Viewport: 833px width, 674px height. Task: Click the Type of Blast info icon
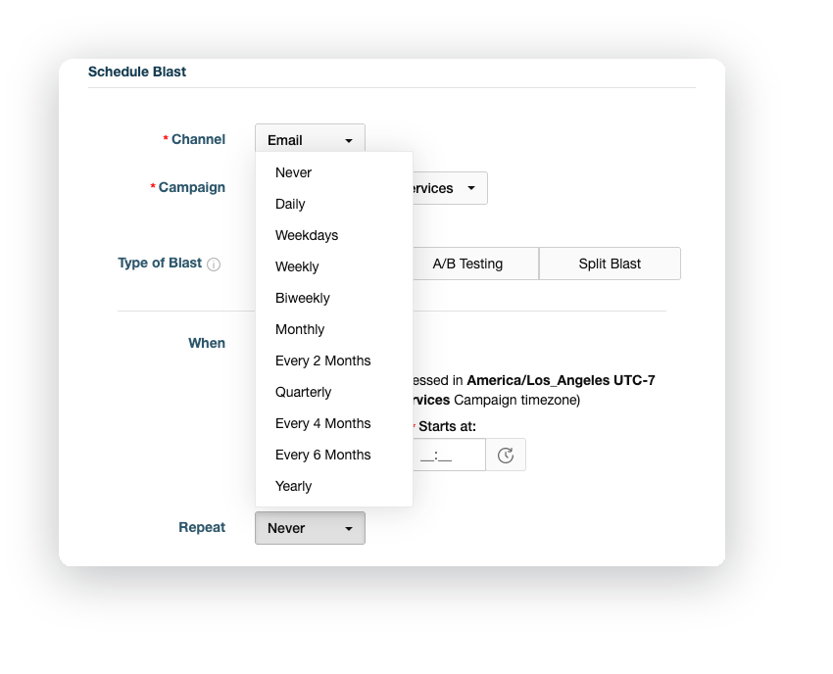pos(214,264)
